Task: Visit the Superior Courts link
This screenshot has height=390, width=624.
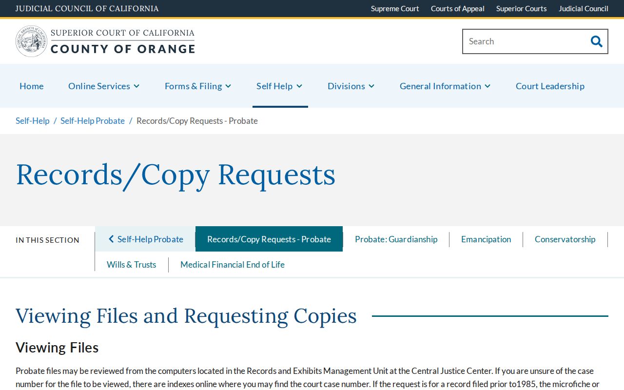Action: point(522,8)
